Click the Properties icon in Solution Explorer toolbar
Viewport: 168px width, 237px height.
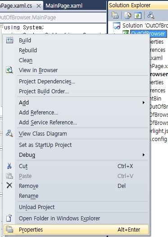[115, 15]
